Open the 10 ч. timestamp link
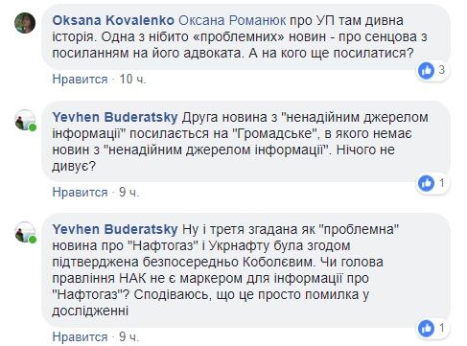 tap(132, 79)
